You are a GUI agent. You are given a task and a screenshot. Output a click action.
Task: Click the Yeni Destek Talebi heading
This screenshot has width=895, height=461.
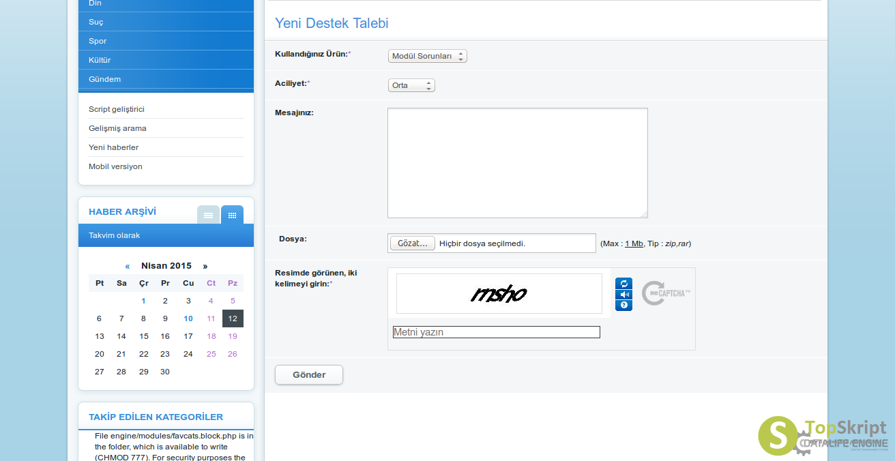click(x=332, y=23)
